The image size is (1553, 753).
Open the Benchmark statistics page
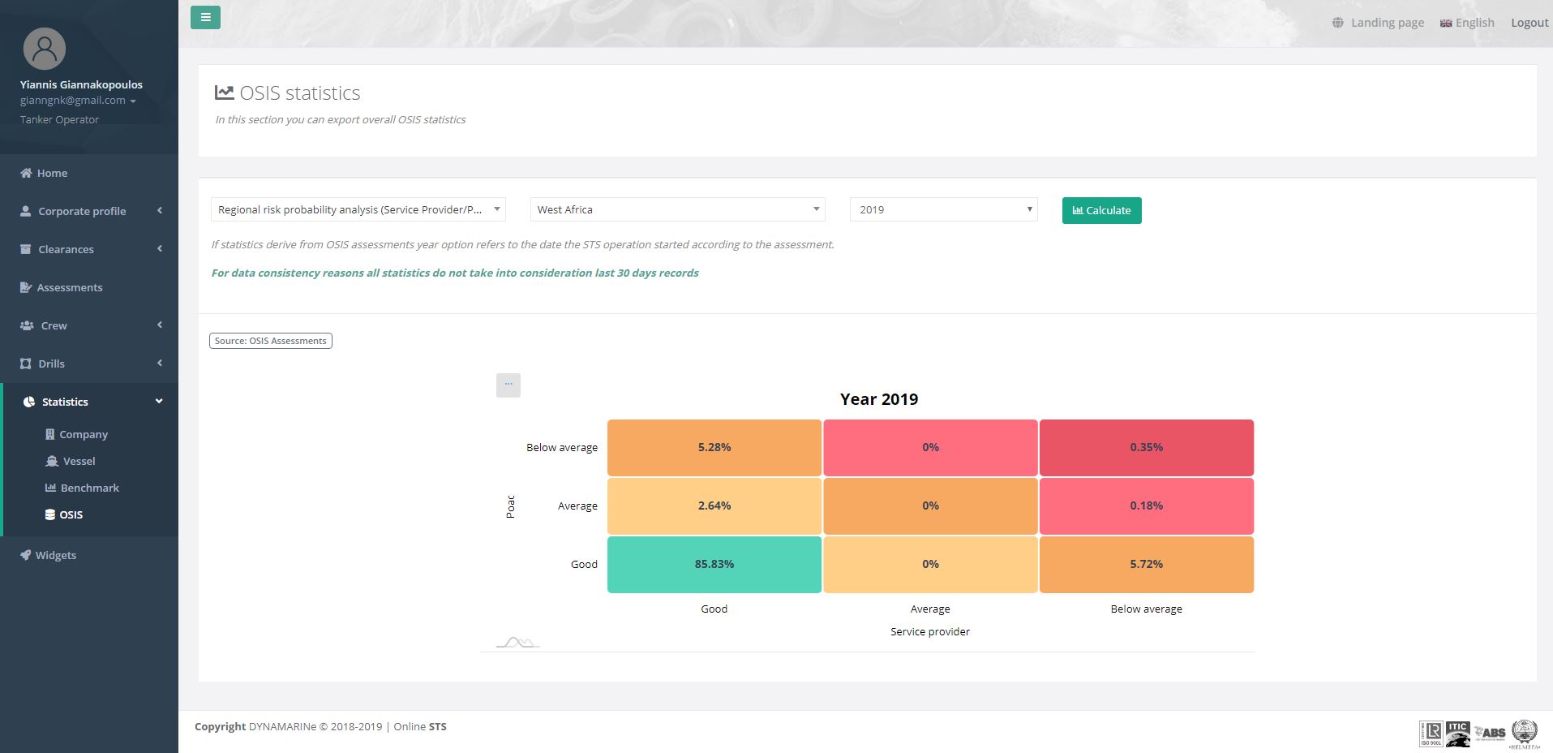pyautogui.click(x=90, y=488)
